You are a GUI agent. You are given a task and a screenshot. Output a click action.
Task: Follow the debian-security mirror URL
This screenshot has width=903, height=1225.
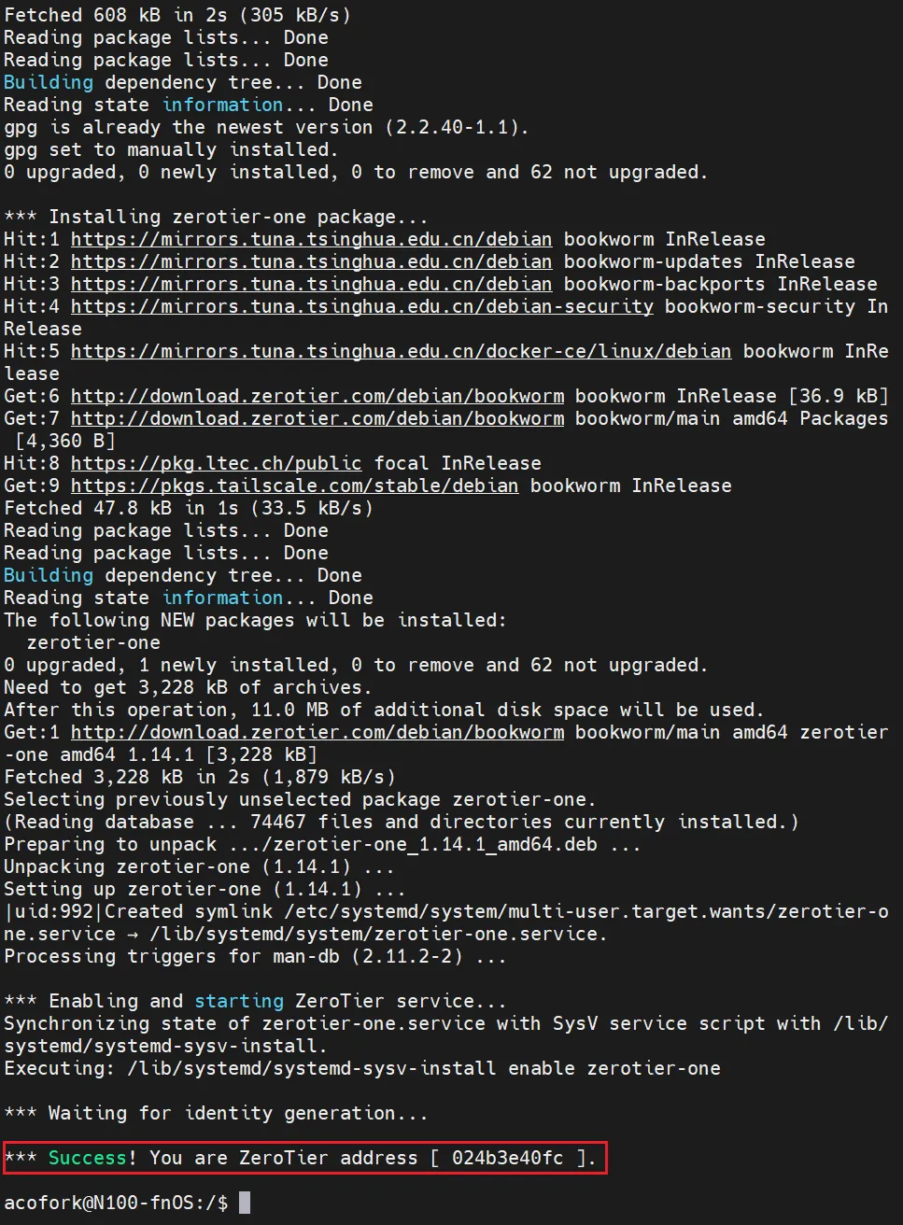[x=361, y=306]
